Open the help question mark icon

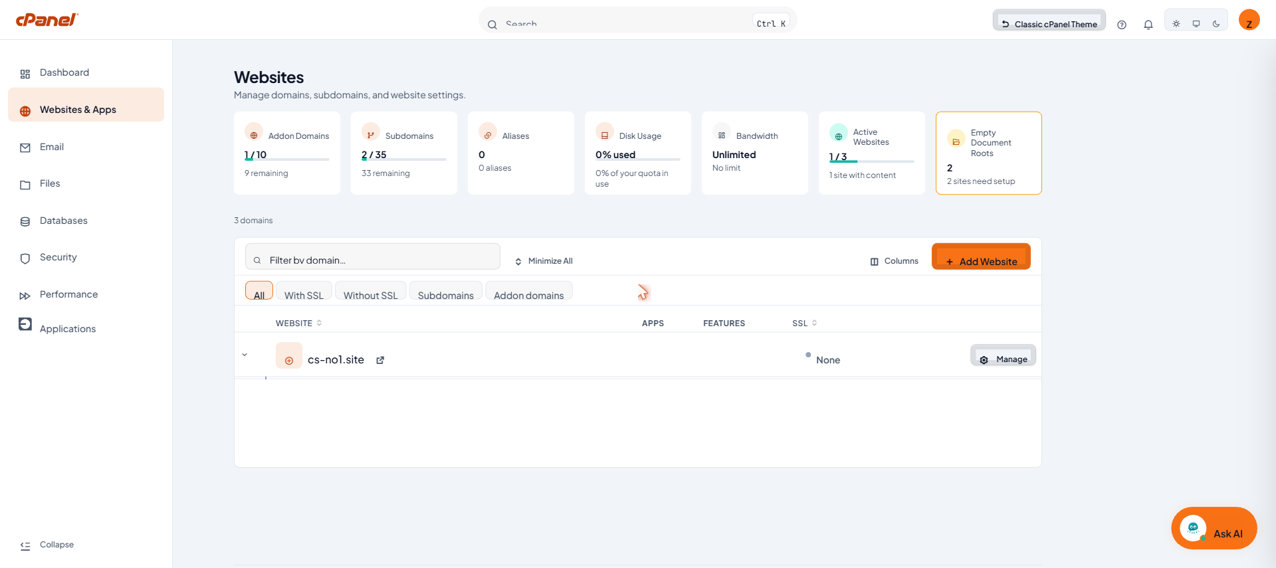tap(1122, 25)
